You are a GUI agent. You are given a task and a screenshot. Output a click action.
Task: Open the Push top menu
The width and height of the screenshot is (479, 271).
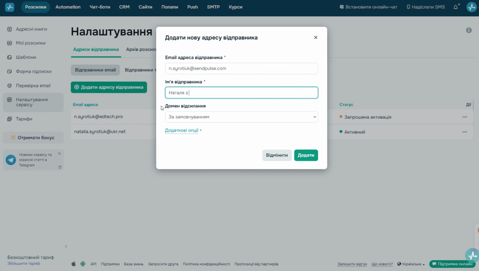tap(193, 7)
